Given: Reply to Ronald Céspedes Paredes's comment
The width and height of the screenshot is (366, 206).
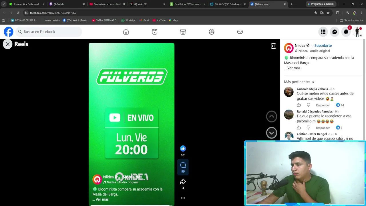Looking at the screenshot, I should [323, 128].
